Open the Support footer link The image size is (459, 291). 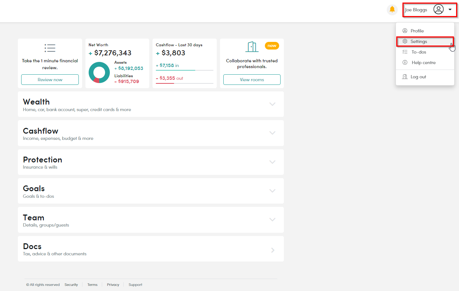click(135, 285)
